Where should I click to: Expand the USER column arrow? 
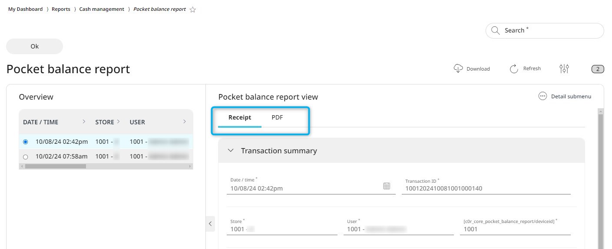[x=185, y=122]
